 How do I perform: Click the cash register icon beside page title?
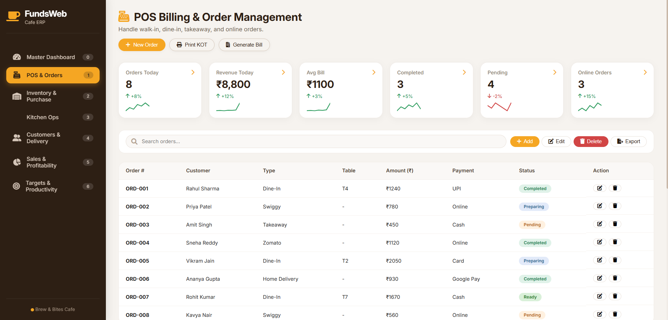pos(124,17)
